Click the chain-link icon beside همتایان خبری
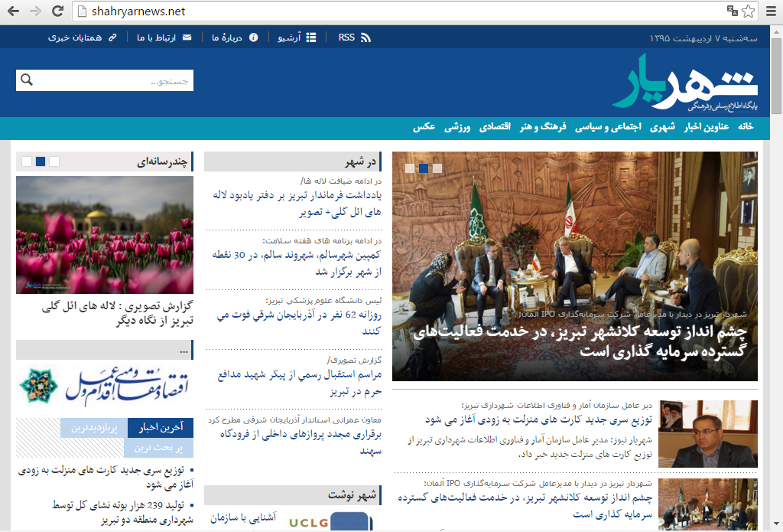 [x=112, y=38]
